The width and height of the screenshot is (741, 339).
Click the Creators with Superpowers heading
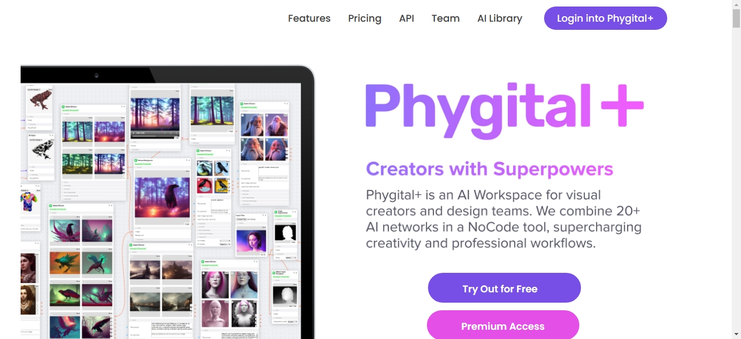tap(489, 169)
